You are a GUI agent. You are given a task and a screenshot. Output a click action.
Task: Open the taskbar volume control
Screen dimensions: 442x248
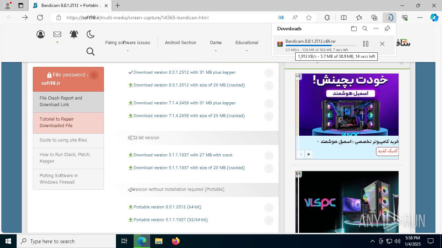click(397, 241)
